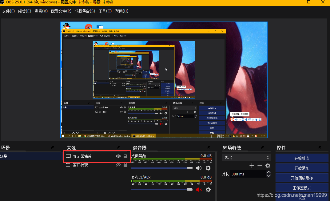Add a transition with plus icon

click(x=252, y=166)
